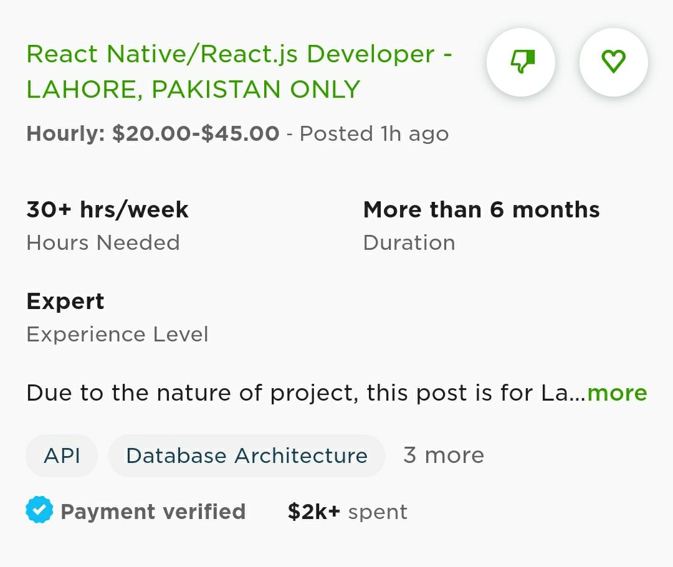Open the React Native/React.js Developer job title

click(x=239, y=71)
